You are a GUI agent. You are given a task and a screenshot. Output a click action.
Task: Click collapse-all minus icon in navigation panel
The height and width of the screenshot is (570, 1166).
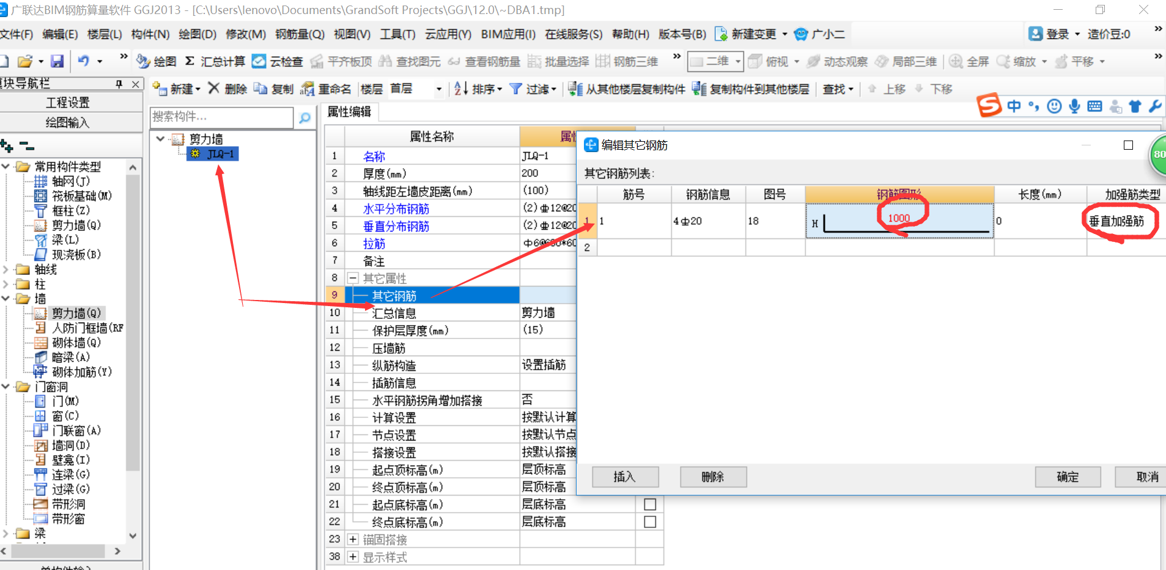pos(26,146)
